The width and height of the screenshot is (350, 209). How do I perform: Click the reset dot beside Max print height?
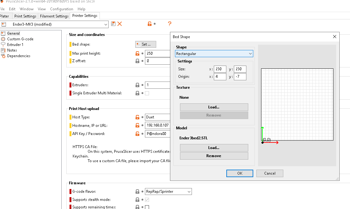coord(142,53)
